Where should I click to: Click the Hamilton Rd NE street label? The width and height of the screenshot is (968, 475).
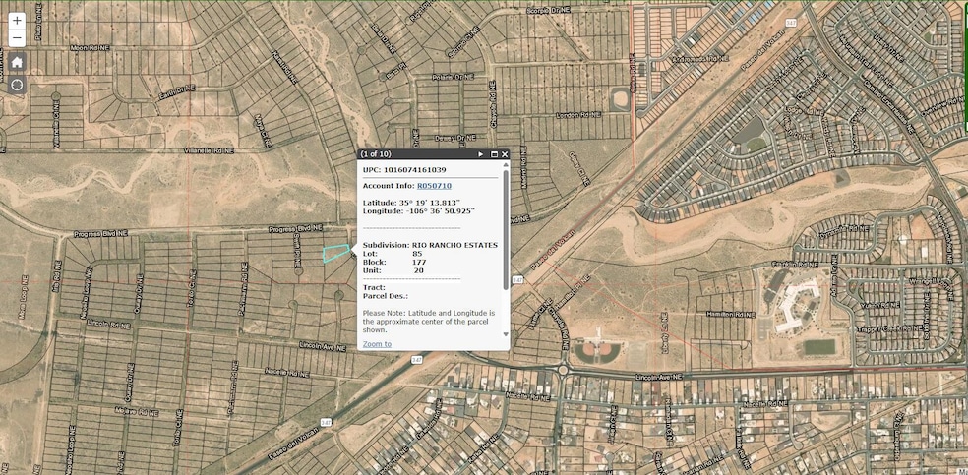[x=730, y=314]
